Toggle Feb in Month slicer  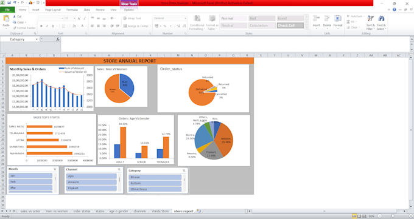tap(30, 181)
